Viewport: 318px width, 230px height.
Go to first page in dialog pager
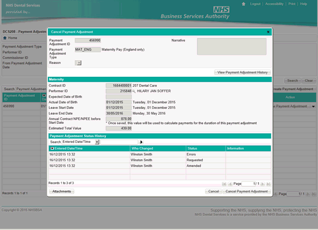click(x=224, y=184)
